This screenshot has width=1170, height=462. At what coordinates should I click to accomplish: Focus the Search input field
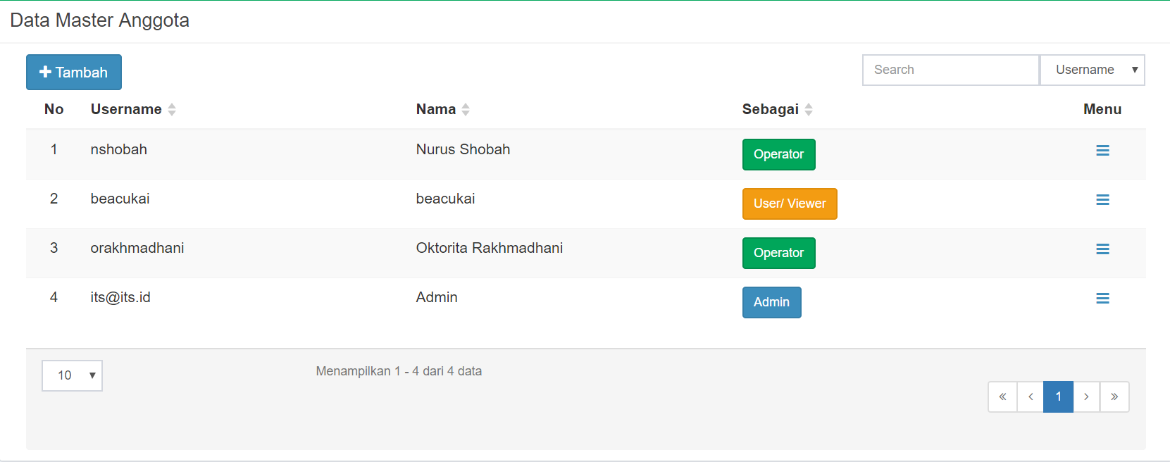pyautogui.click(x=950, y=70)
